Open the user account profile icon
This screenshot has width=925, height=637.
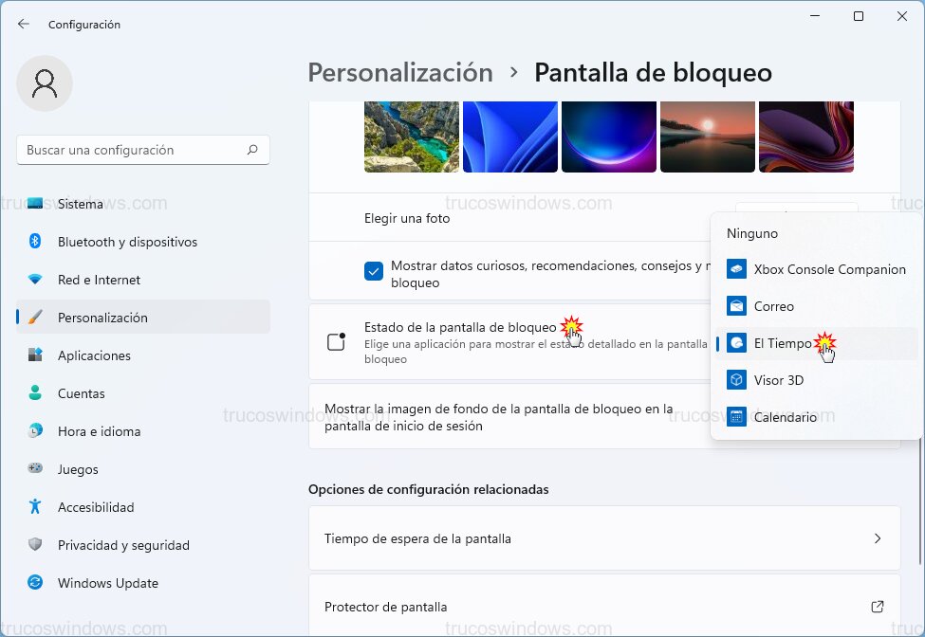[45, 83]
